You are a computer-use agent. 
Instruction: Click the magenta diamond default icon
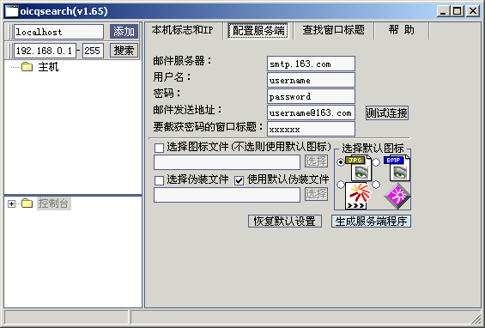pyautogui.click(x=397, y=196)
